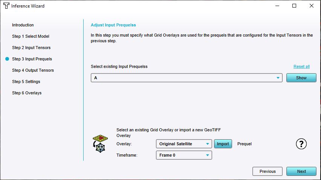Open Step 2 Input Tensors
This screenshot has height=180, width=321.
click(x=31, y=48)
